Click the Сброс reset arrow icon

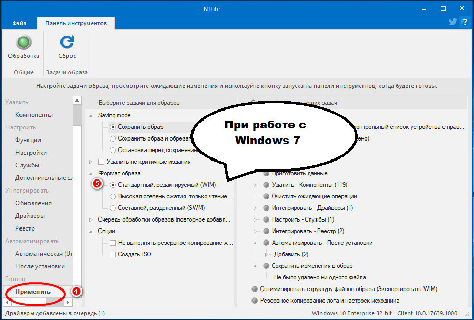click(67, 42)
